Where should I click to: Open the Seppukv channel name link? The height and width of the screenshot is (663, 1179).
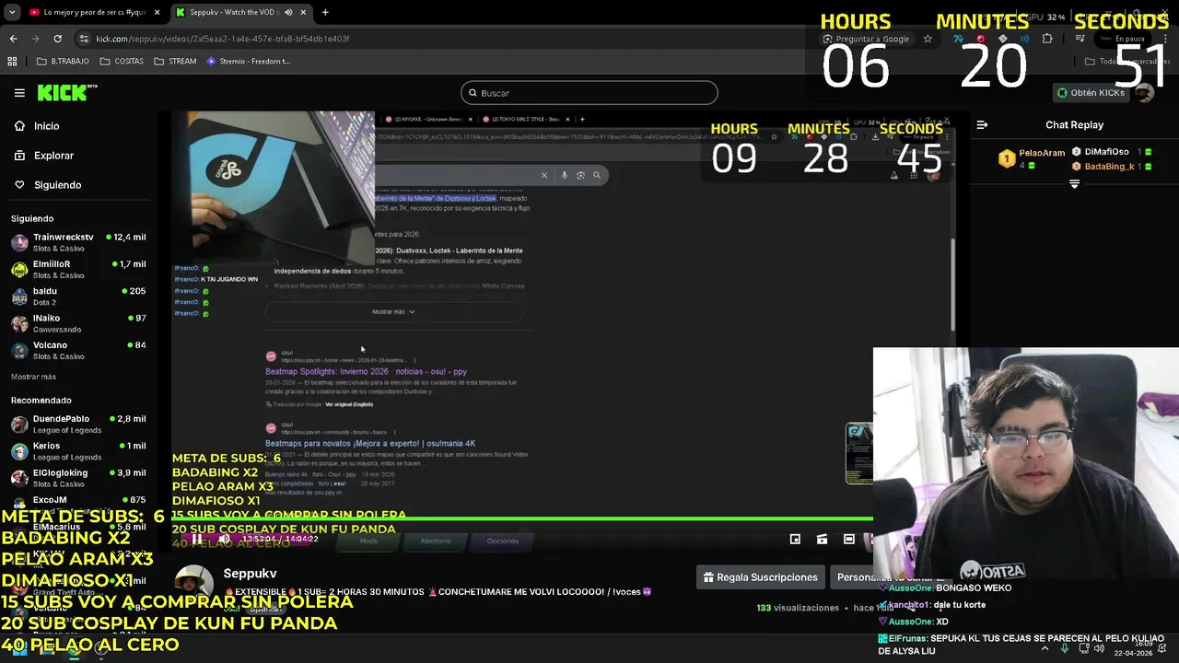click(250, 574)
